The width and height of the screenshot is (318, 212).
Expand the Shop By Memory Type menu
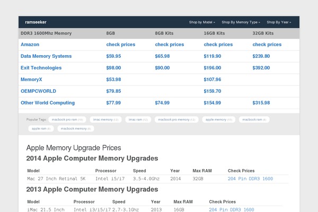(x=241, y=22)
